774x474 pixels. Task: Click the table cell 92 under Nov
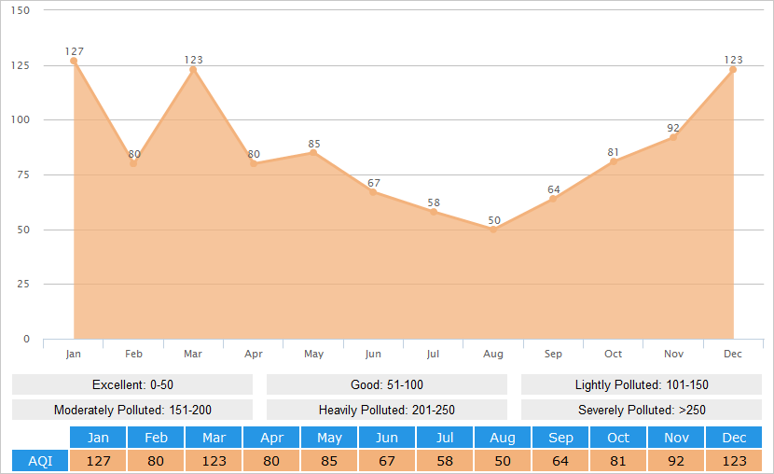676,461
